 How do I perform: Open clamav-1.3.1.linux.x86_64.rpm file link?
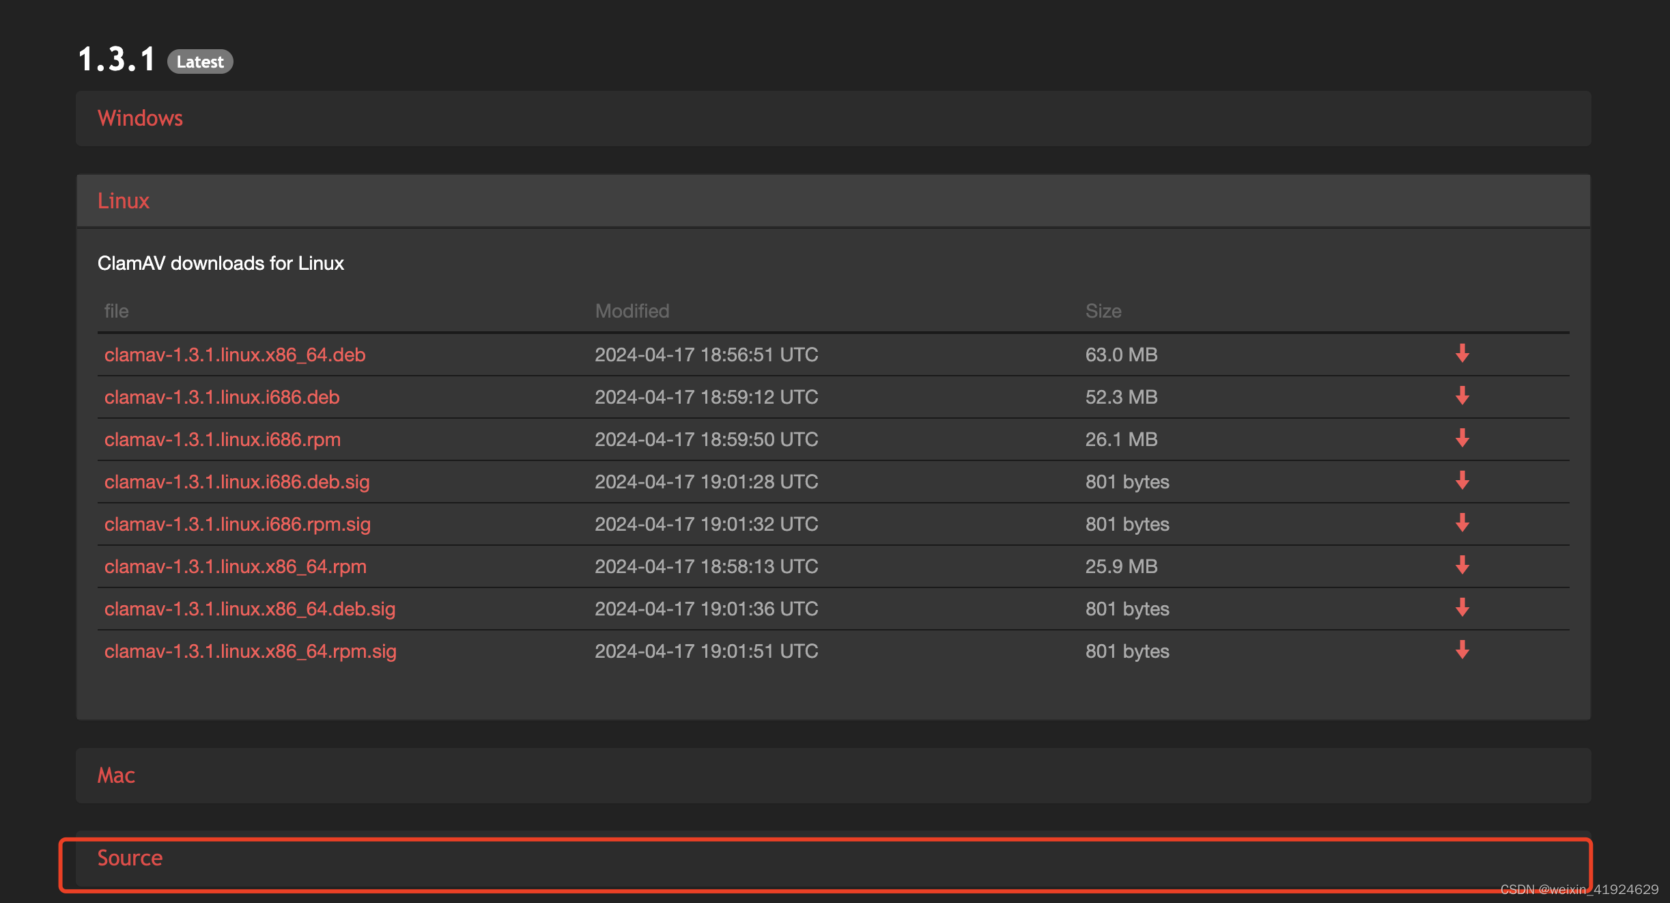tap(236, 566)
